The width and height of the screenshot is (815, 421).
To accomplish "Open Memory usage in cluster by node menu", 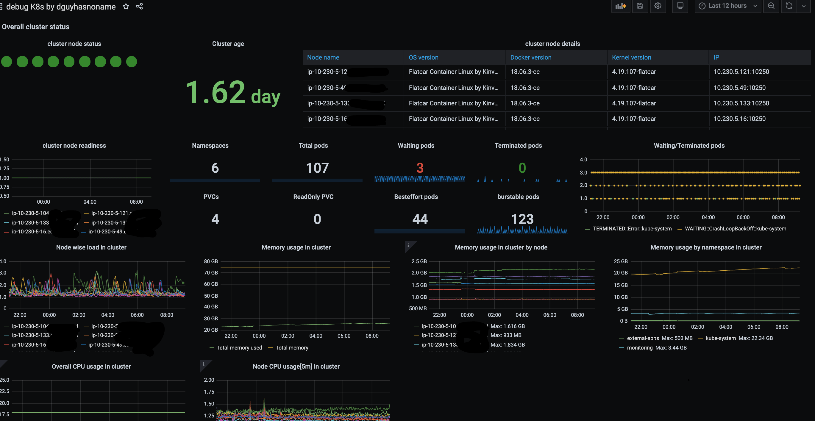I will click(501, 247).
